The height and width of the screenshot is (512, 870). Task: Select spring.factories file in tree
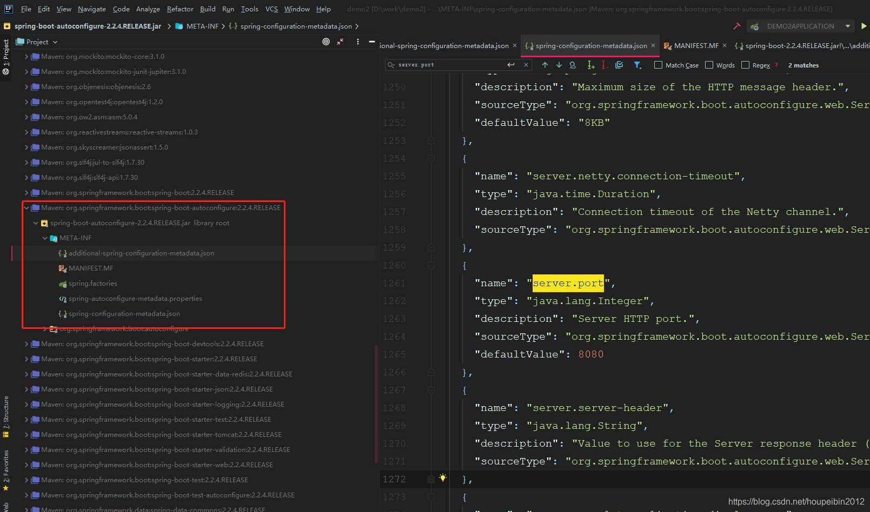pyautogui.click(x=92, y=283)
